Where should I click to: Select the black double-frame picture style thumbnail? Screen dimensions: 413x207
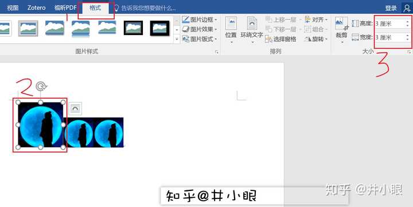(133, 28)
